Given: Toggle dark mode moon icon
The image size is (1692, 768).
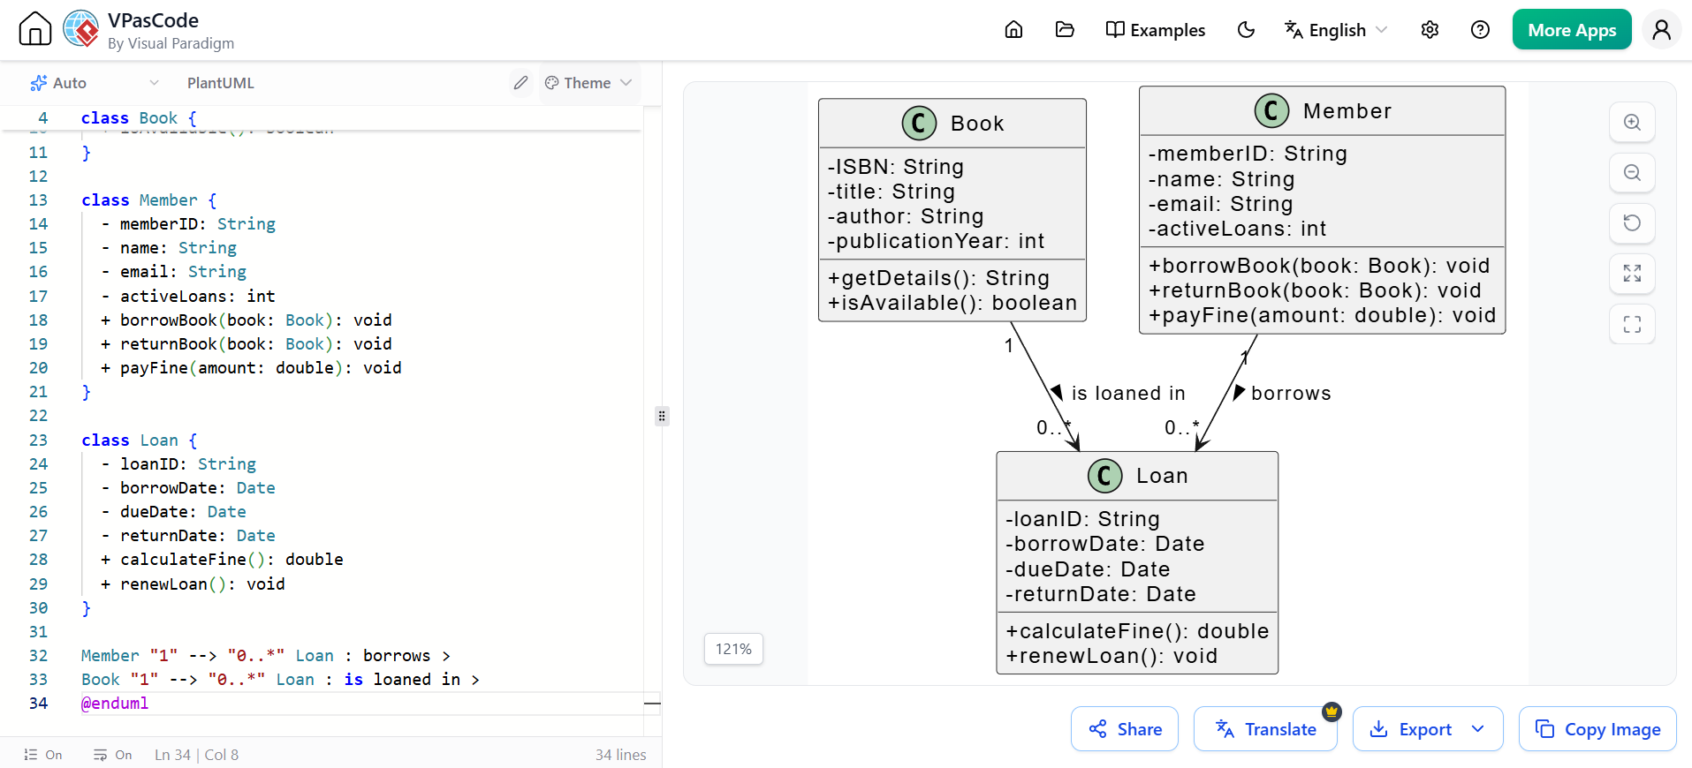Looking at the screenshot, I should [x=1246, y=30].
